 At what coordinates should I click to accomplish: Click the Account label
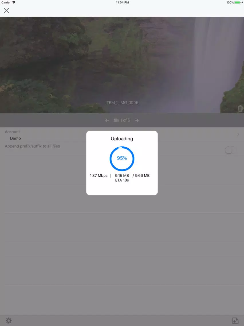[x=12, y=132]
